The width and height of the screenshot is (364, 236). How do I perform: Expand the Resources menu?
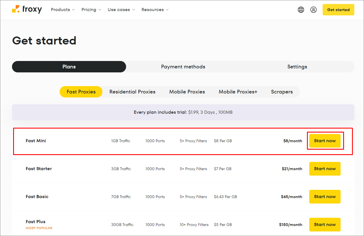[155, 9]
